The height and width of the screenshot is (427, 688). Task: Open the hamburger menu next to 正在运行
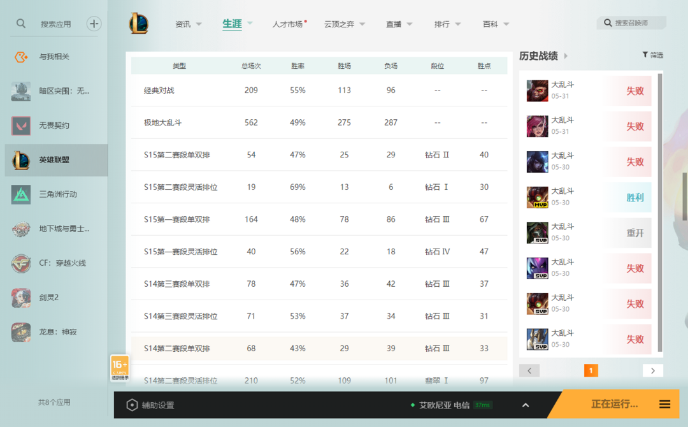point(664,404)
